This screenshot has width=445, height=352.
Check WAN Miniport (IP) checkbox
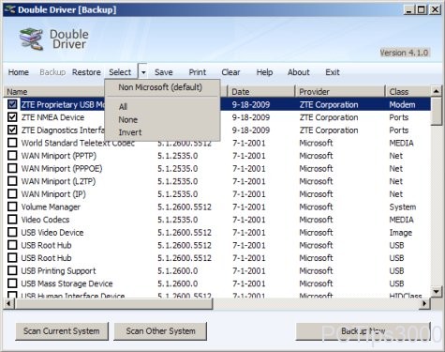pyautogui.click(x=12, y=193)
